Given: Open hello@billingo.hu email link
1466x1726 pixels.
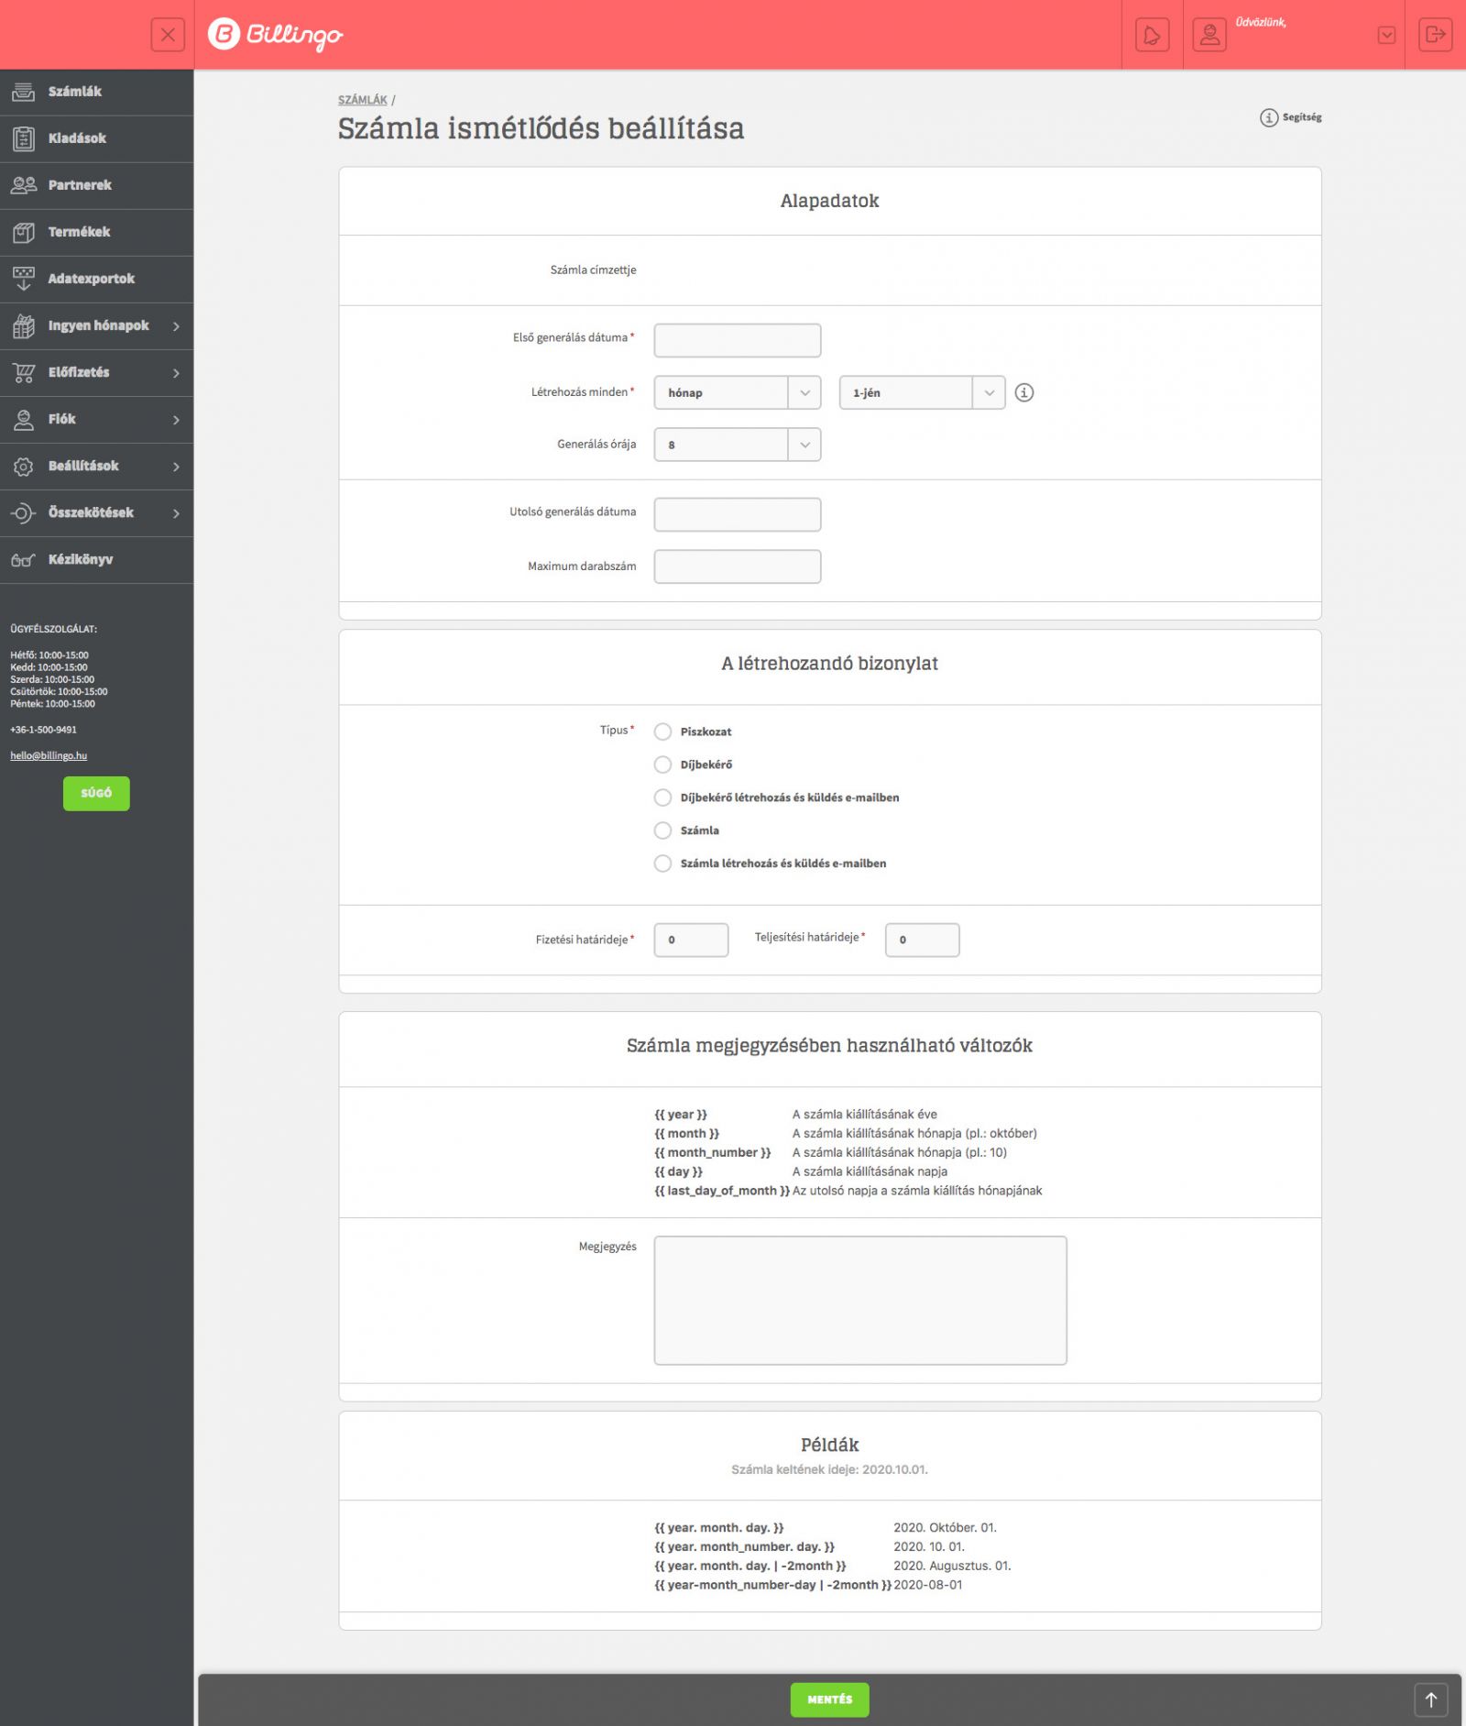Looking at the screenshot, I should 49,755.
